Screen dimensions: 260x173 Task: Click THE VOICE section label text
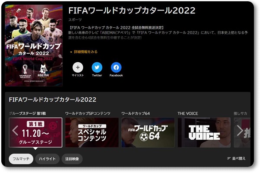click(x=188, y=113)
